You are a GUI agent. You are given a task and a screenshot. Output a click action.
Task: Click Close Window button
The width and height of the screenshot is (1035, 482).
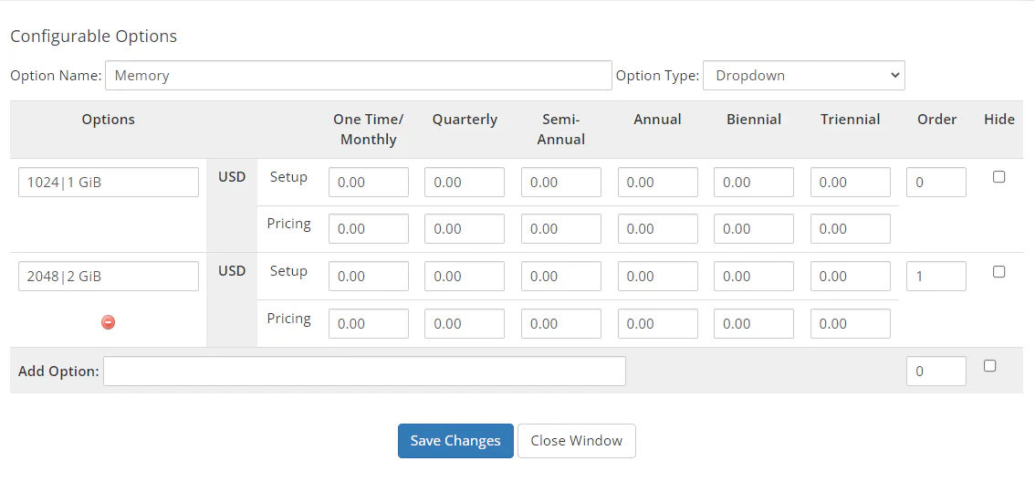[576, 440]
